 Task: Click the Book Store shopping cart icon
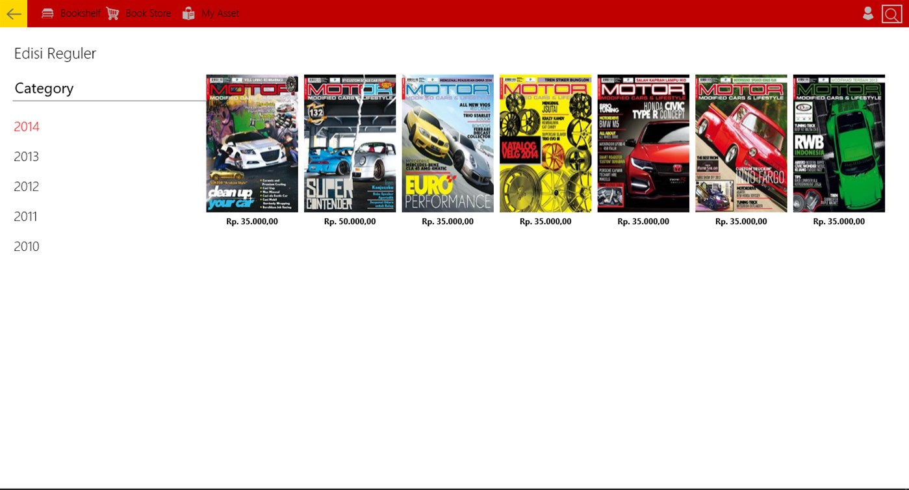click(113, 14)
